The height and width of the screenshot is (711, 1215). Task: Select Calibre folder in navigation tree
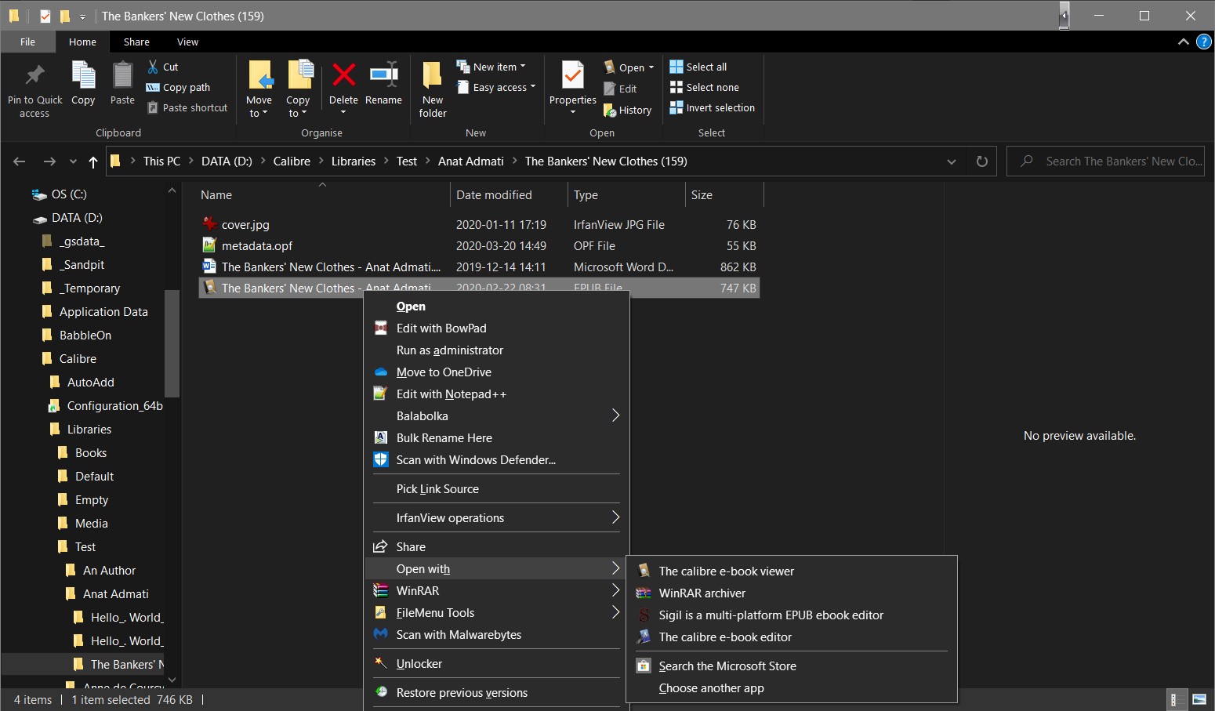point(78,359)
